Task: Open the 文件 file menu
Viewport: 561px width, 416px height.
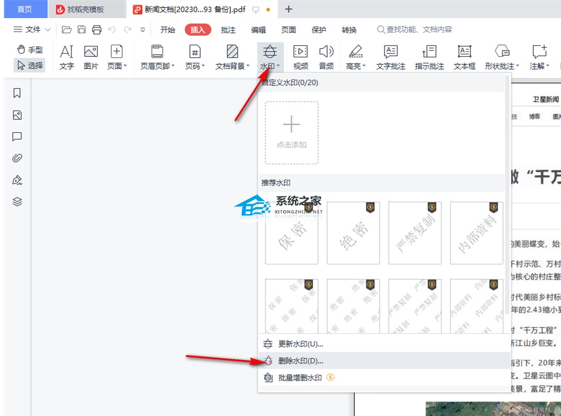Action: pos(32,30)
